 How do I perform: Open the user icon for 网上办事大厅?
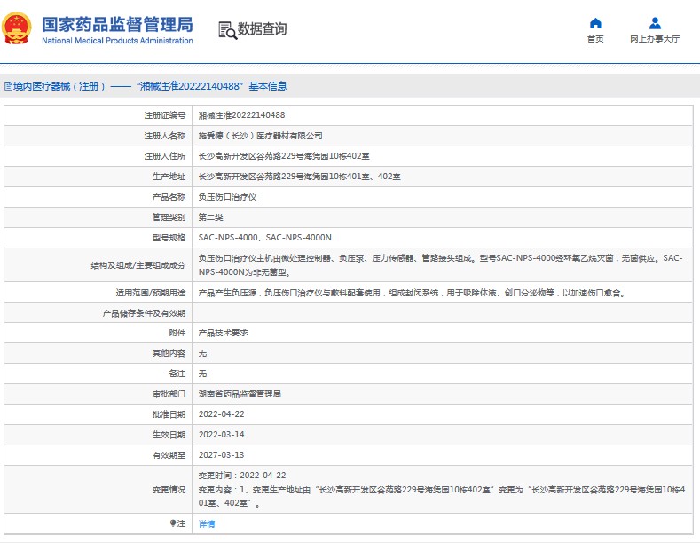655,23
